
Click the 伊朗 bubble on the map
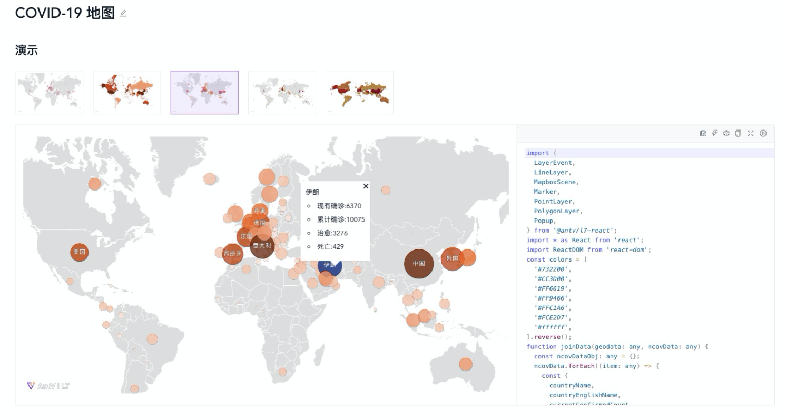(330, 265)
